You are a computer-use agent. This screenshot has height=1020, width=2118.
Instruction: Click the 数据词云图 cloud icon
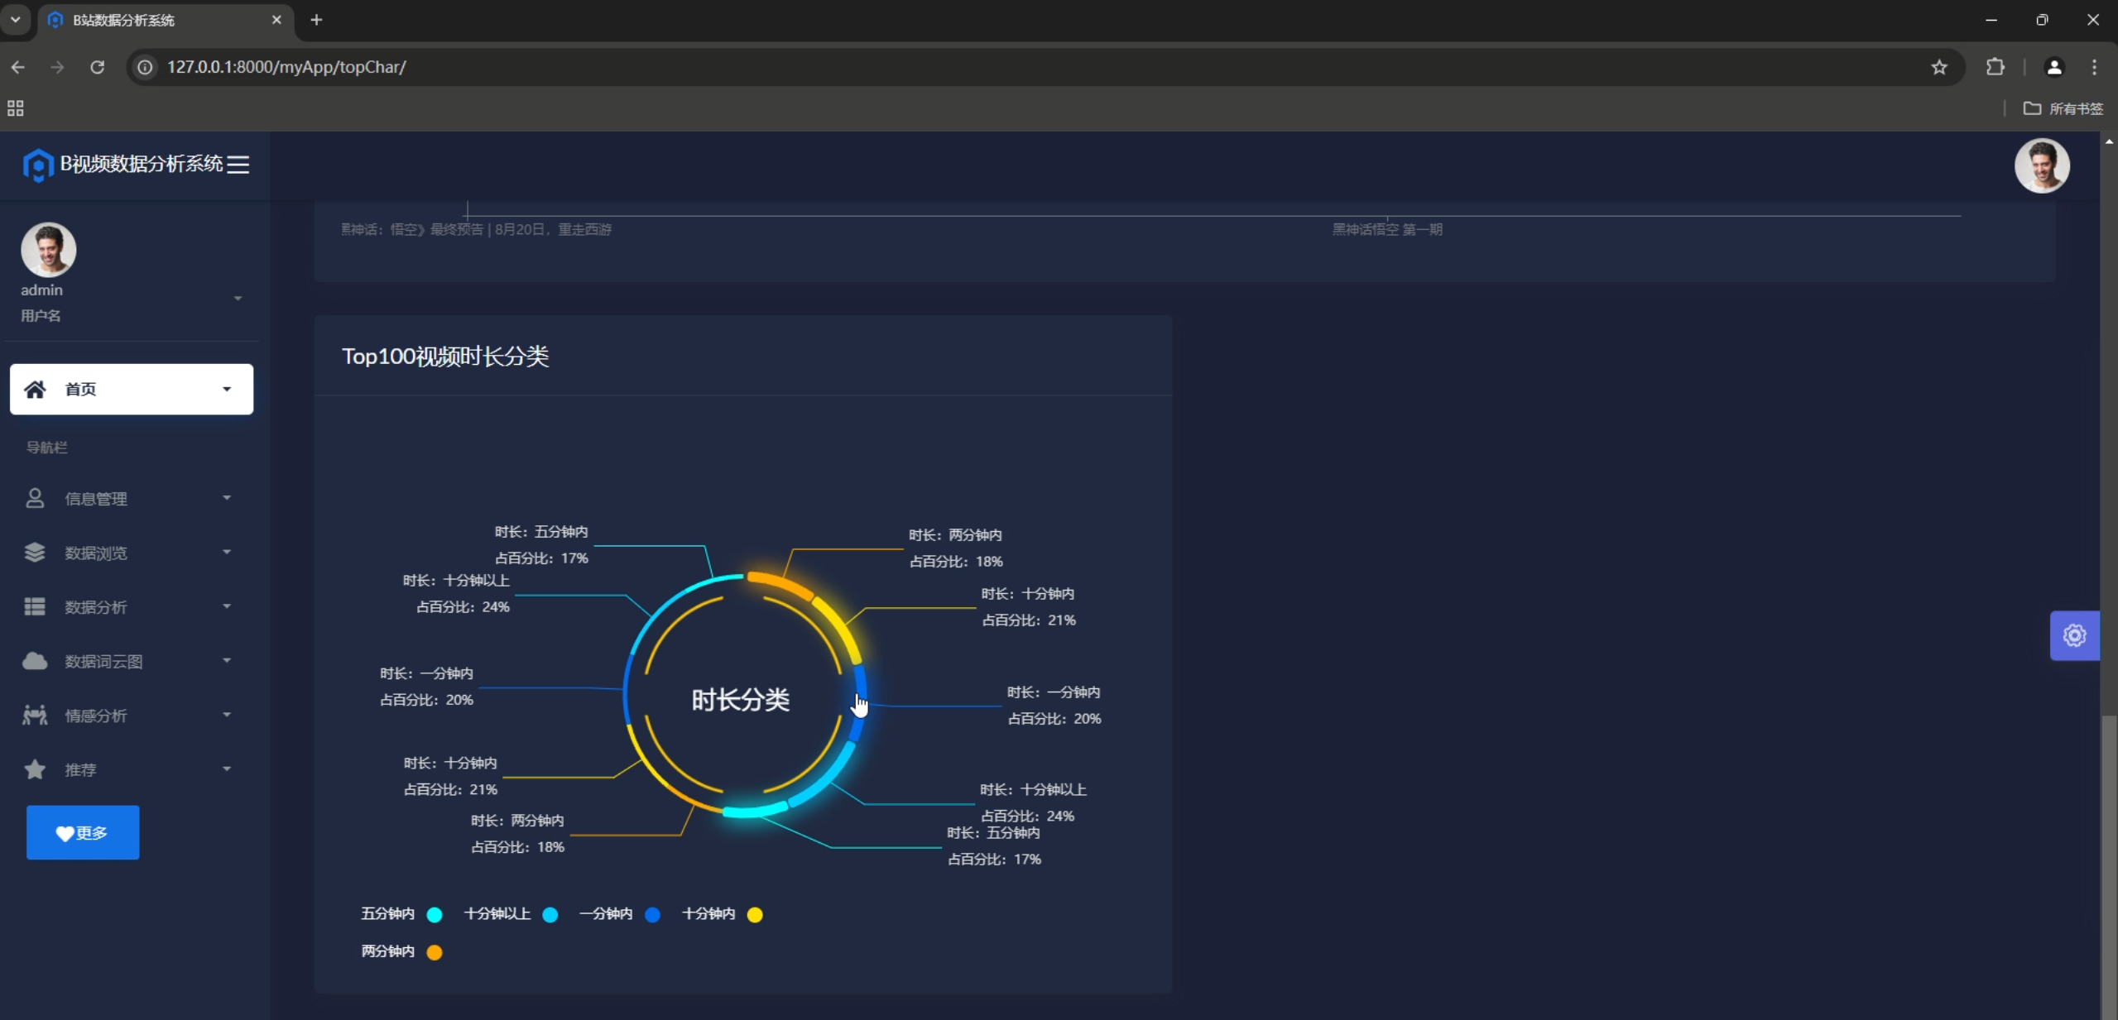coord(35,661)
